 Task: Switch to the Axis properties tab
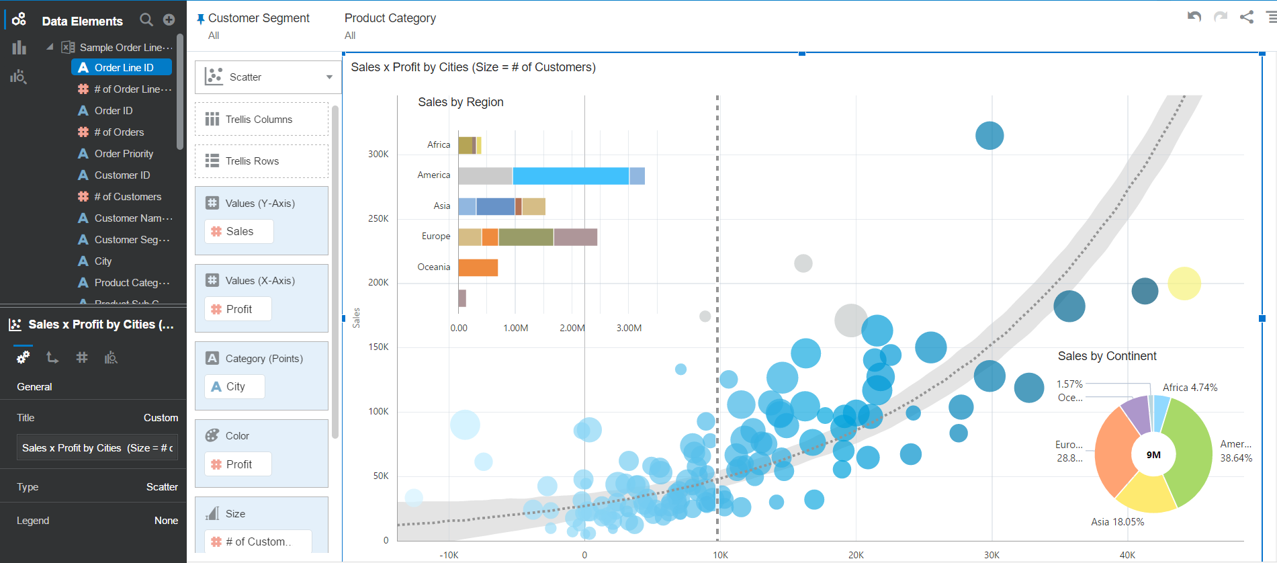pos(52,357)
